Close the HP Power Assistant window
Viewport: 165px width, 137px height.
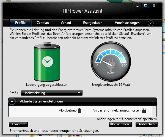pyautogui.click(x=154, y=5)
